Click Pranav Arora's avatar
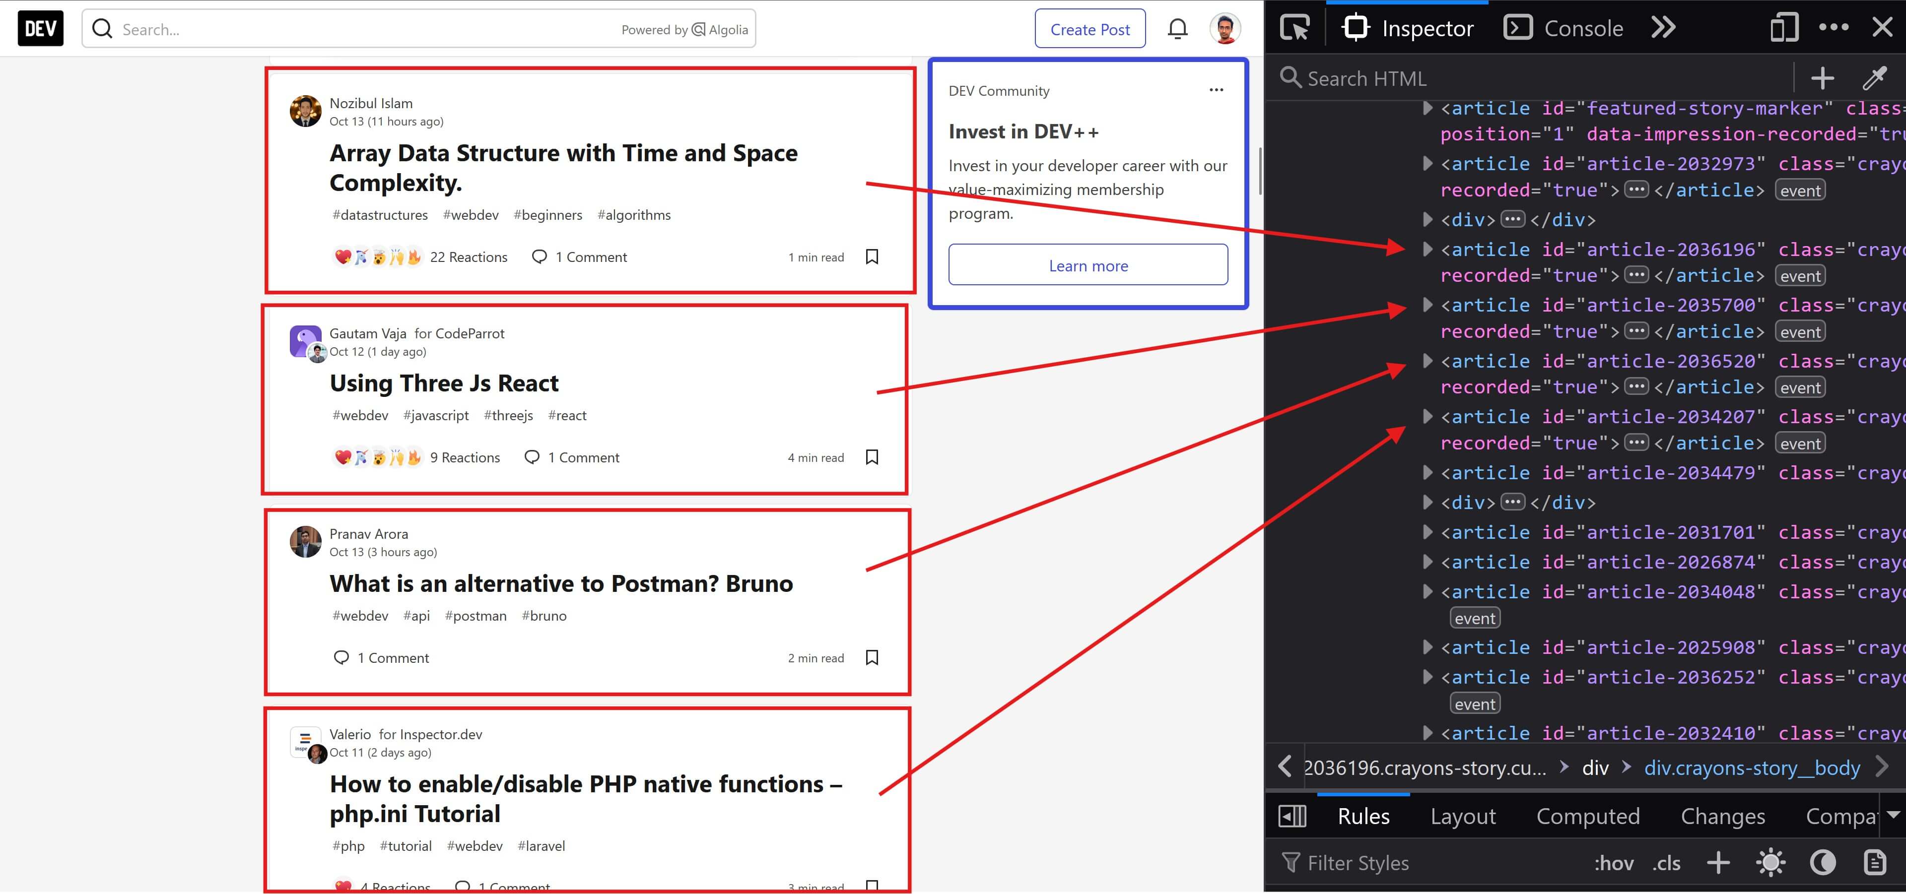Screen dimensions: 1906x894 [306, 541]
